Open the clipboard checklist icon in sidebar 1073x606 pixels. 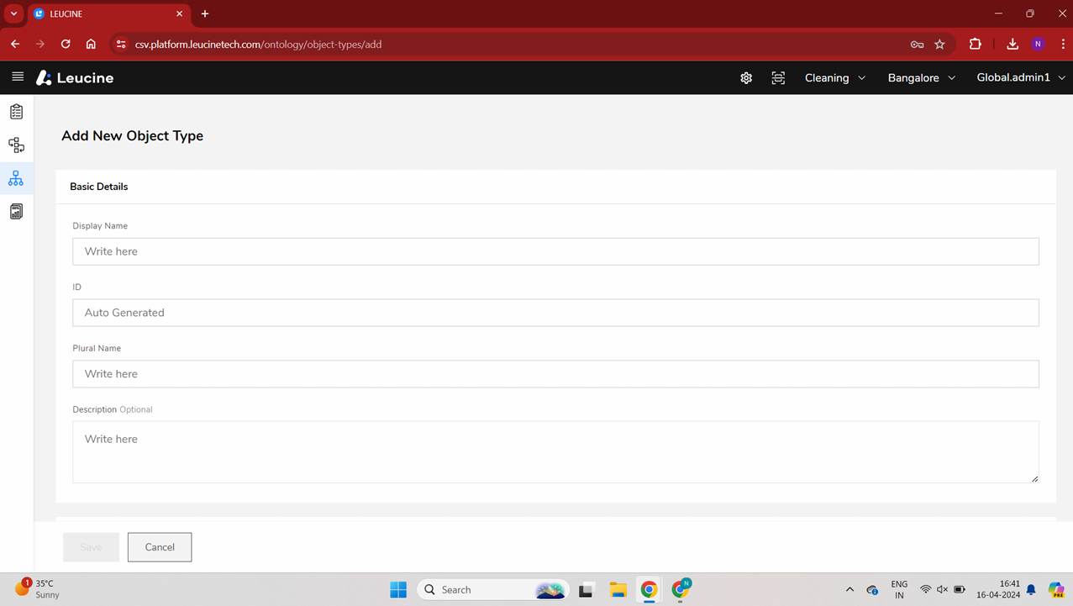coord(16,112)
